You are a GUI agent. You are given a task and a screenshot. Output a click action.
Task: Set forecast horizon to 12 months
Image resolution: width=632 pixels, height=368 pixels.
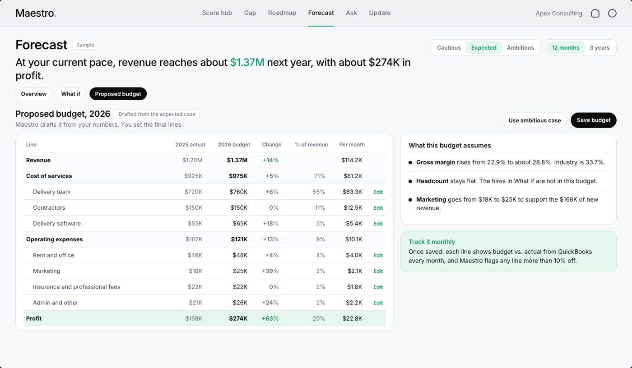pos(566,48)
